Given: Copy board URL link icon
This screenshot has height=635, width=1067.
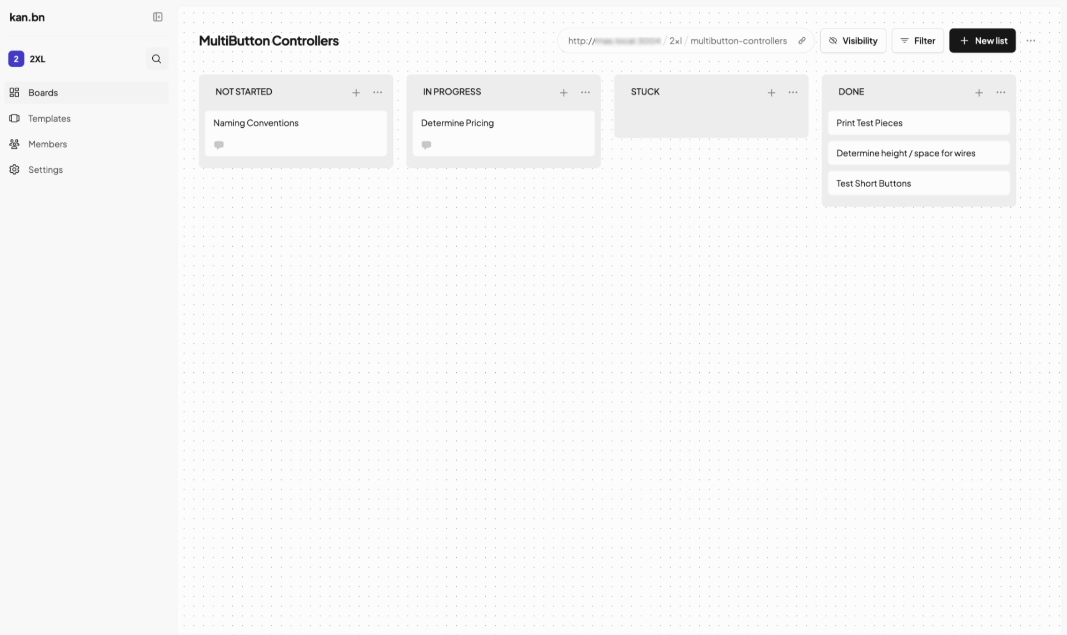Looking at the screenshot, I should click(x=802, y=41).
